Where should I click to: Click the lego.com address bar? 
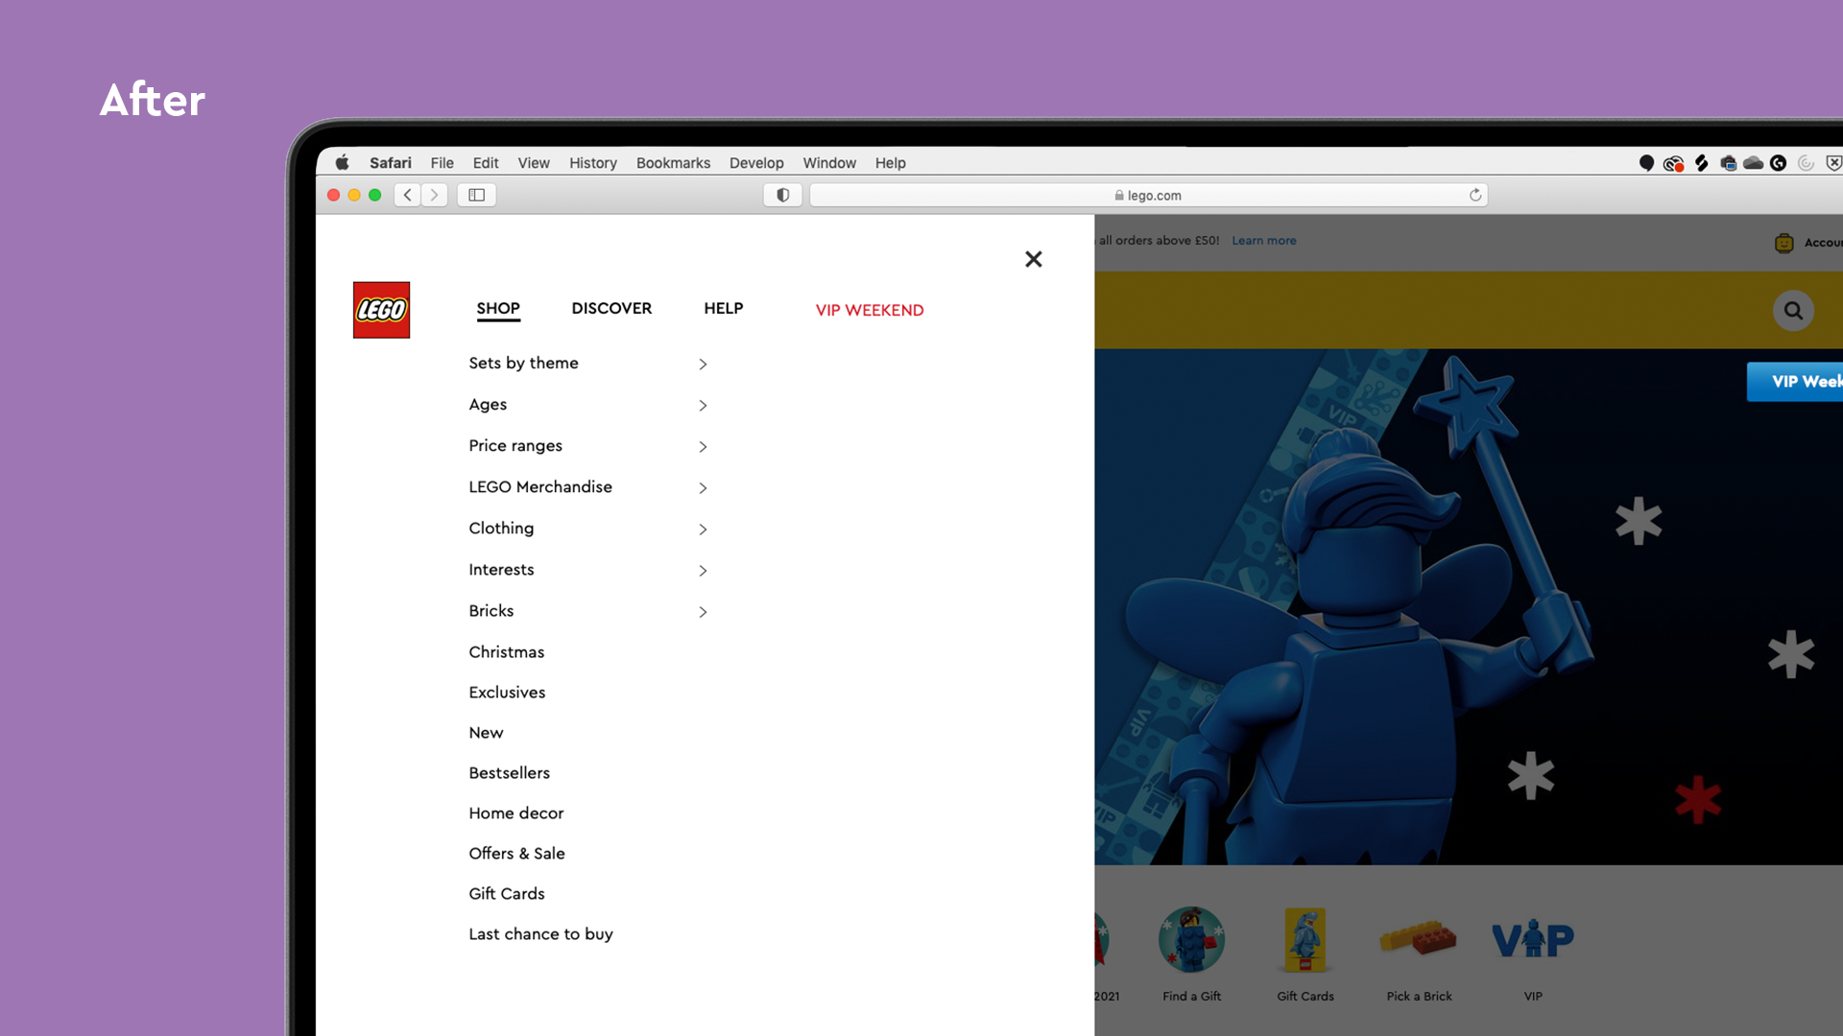click(1148, 195)
